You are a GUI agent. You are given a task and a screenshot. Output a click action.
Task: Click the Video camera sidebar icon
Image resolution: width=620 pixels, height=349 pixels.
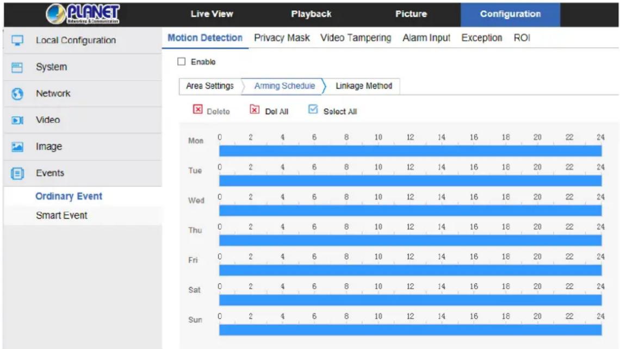tap(17, 120)
